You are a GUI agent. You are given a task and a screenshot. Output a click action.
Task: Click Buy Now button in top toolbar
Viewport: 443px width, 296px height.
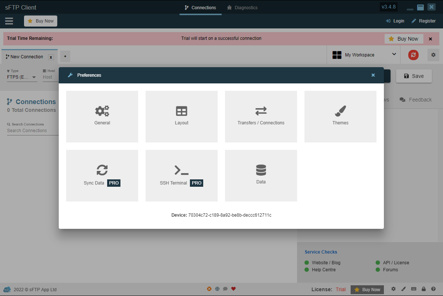point(41,21)
